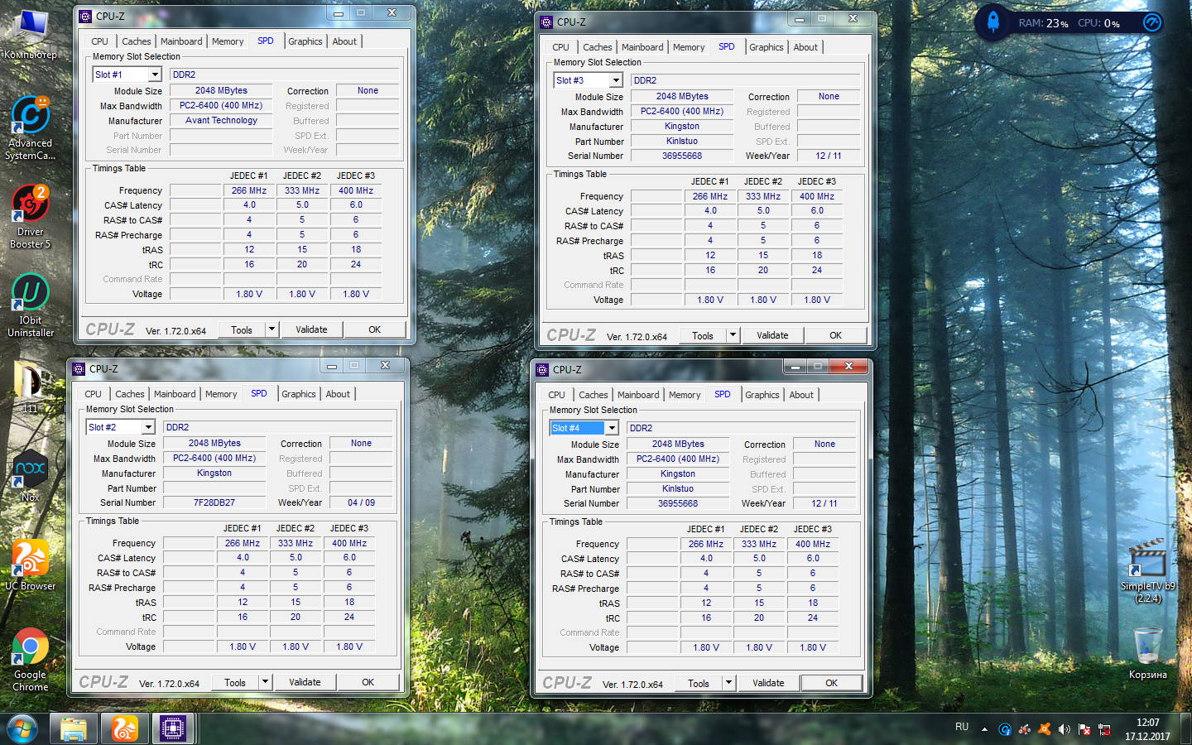Click the RU language indicator in the taskbar
This screenshot has width=1192, height=745.
961,727
